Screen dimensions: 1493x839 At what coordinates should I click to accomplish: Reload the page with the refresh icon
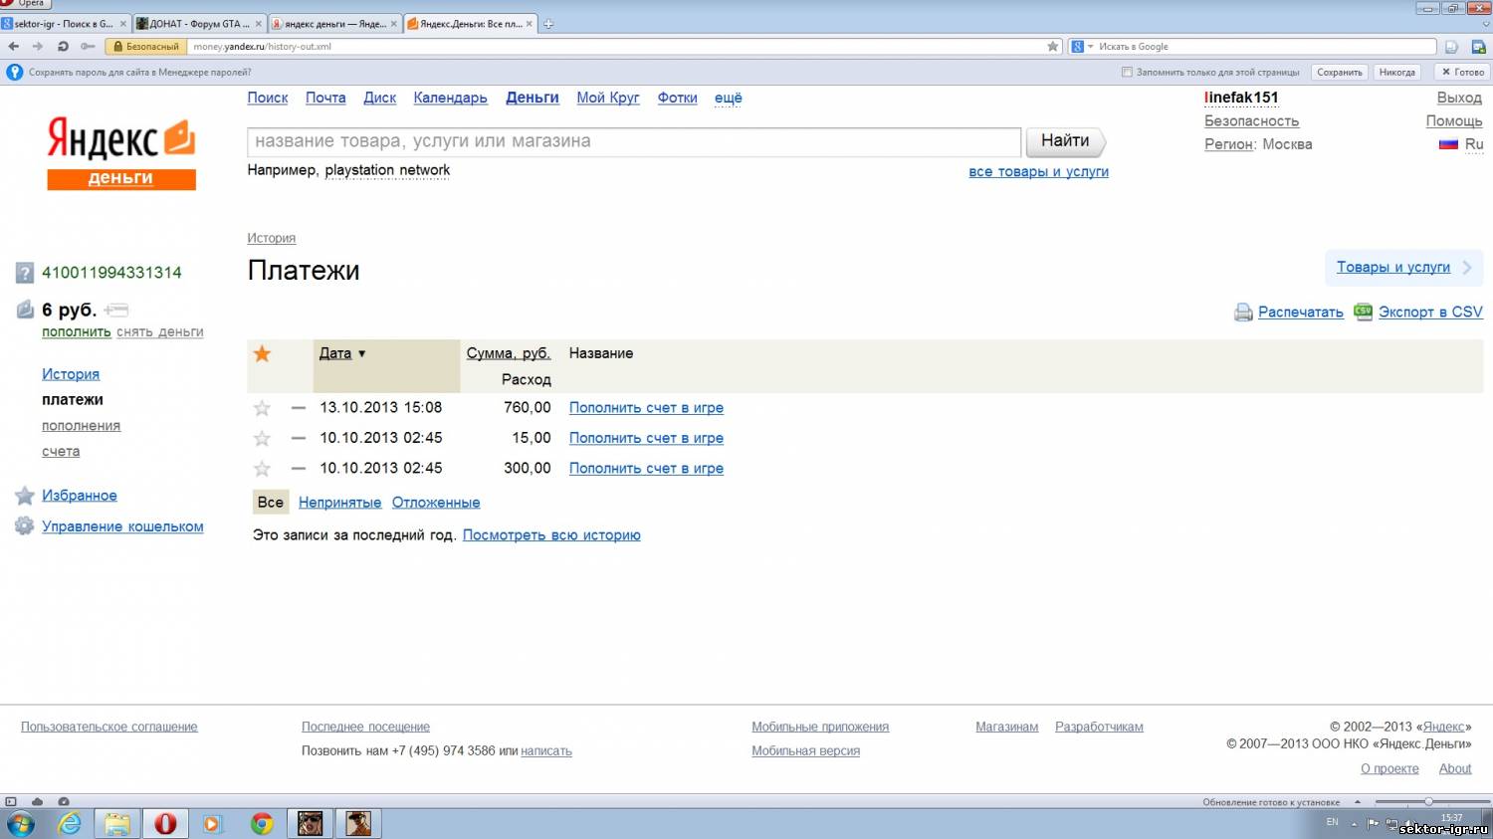tap(63, 46)
